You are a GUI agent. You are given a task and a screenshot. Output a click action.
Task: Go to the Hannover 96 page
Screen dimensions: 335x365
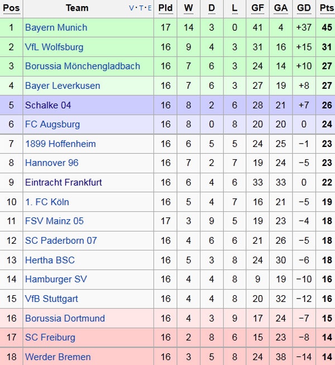point(52,163)
